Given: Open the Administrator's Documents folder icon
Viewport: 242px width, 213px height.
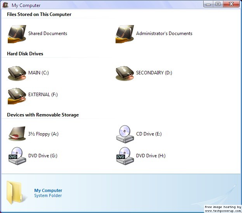Looking at the screenshot, I should pyautogui.click(x=124, y=34).
